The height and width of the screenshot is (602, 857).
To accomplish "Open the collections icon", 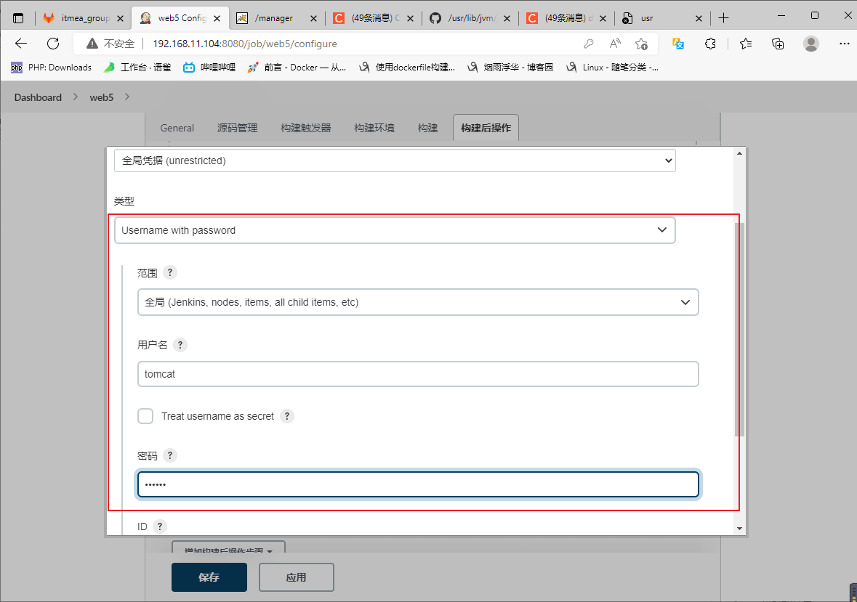I will pyautogui.click(x=778, y=44).
